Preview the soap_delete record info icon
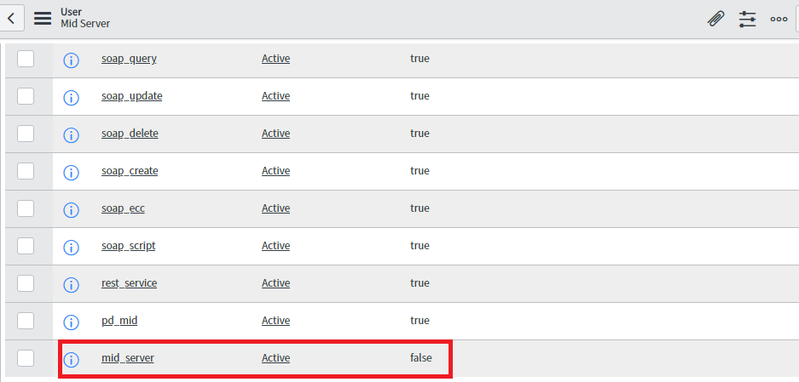Image resolution: width=799 pixels, height=382 pixels. pyautogui.click(x=72, y=134)
